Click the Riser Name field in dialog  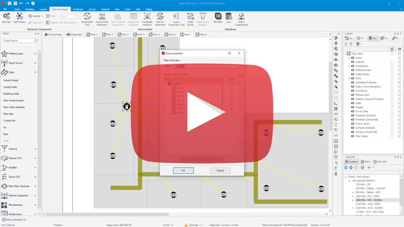click(207, 66)
